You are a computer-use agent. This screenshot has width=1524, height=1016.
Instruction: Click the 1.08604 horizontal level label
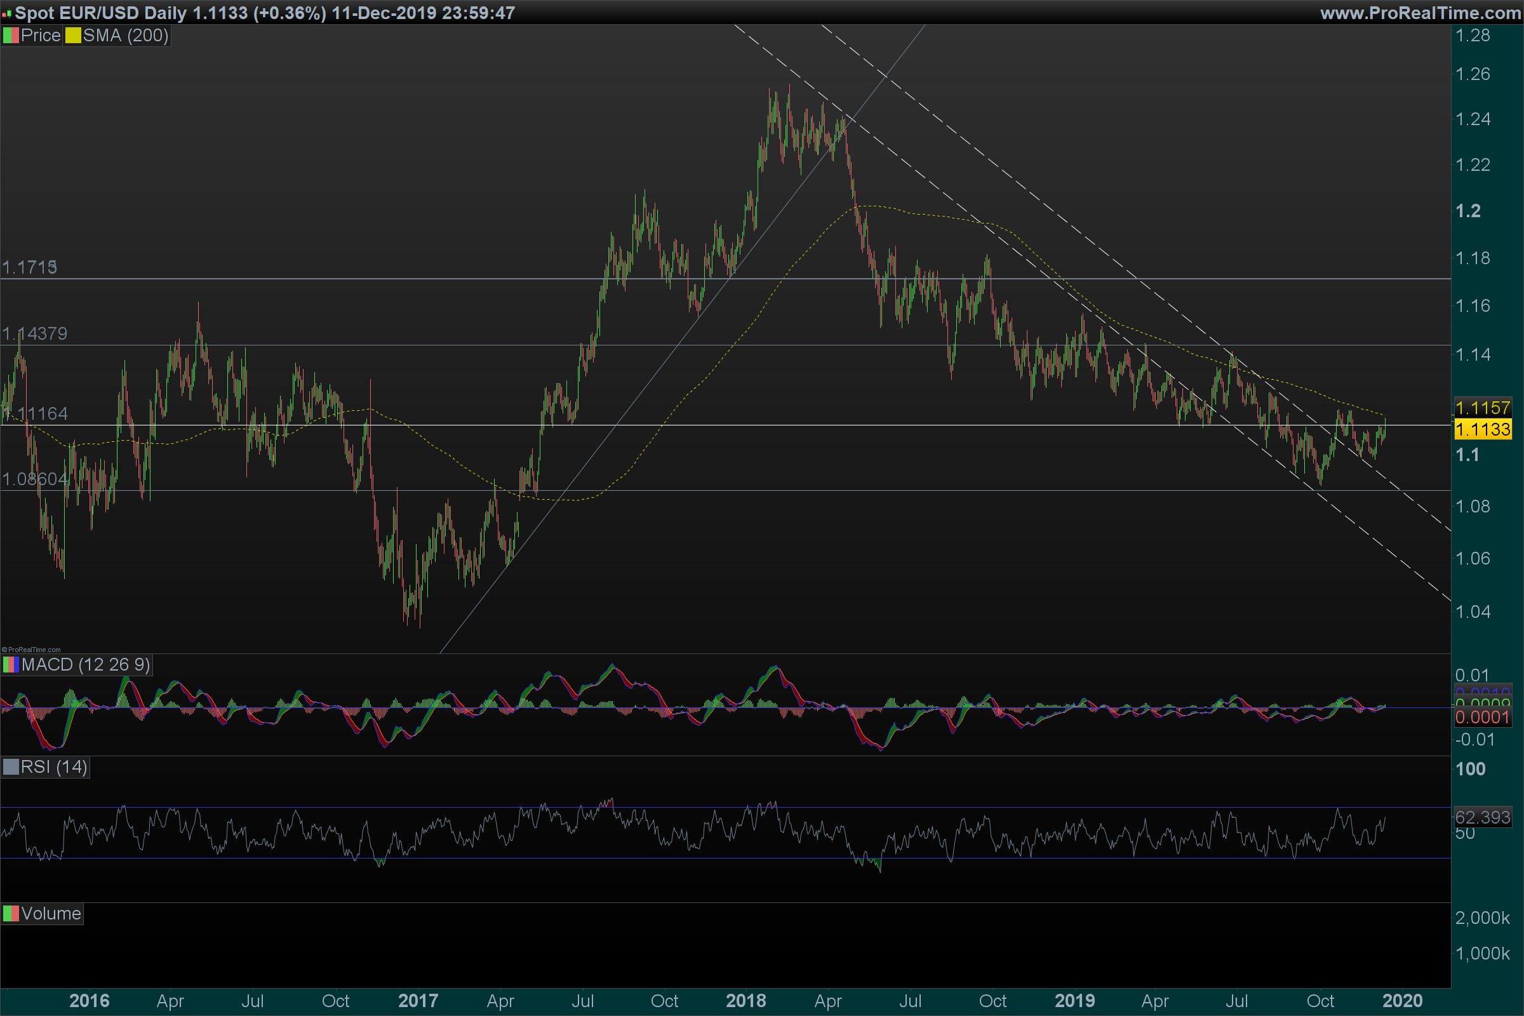(x=35, y=479)
